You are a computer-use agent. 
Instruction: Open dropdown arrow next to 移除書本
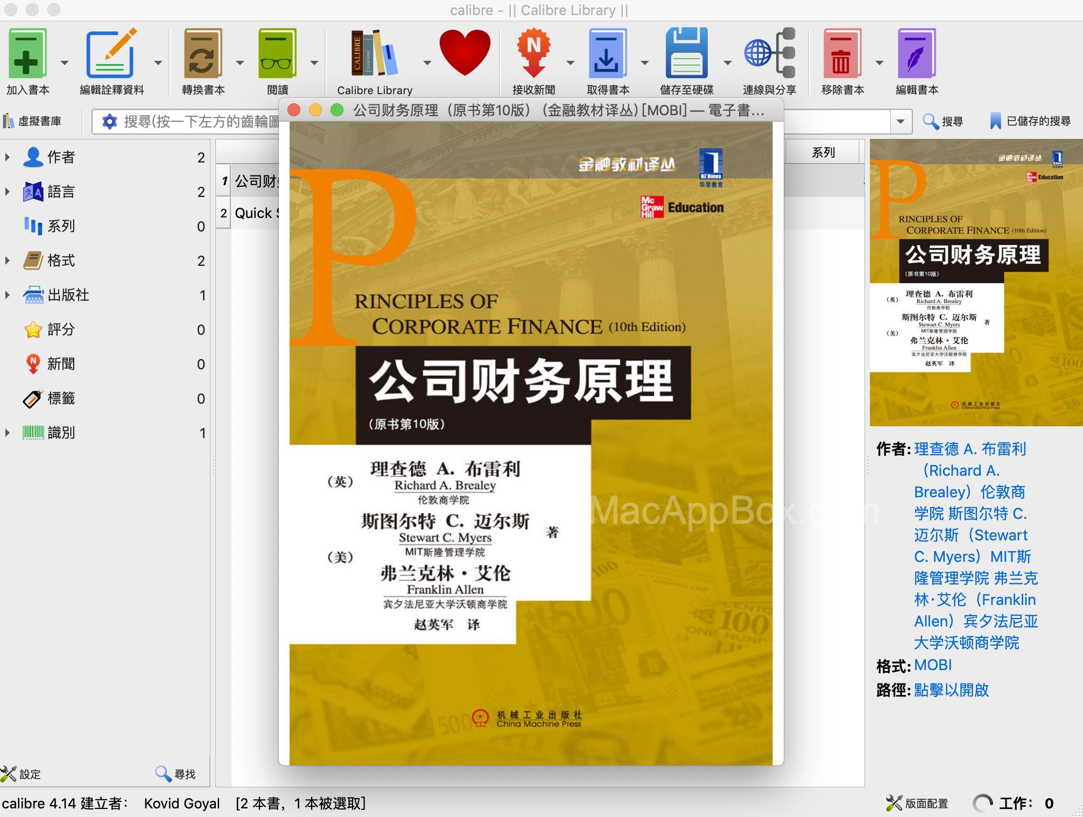pos(879,62)
